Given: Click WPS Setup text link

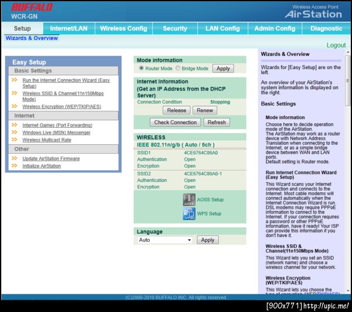Looking at the screenshot, I should [x=209, y=213].
